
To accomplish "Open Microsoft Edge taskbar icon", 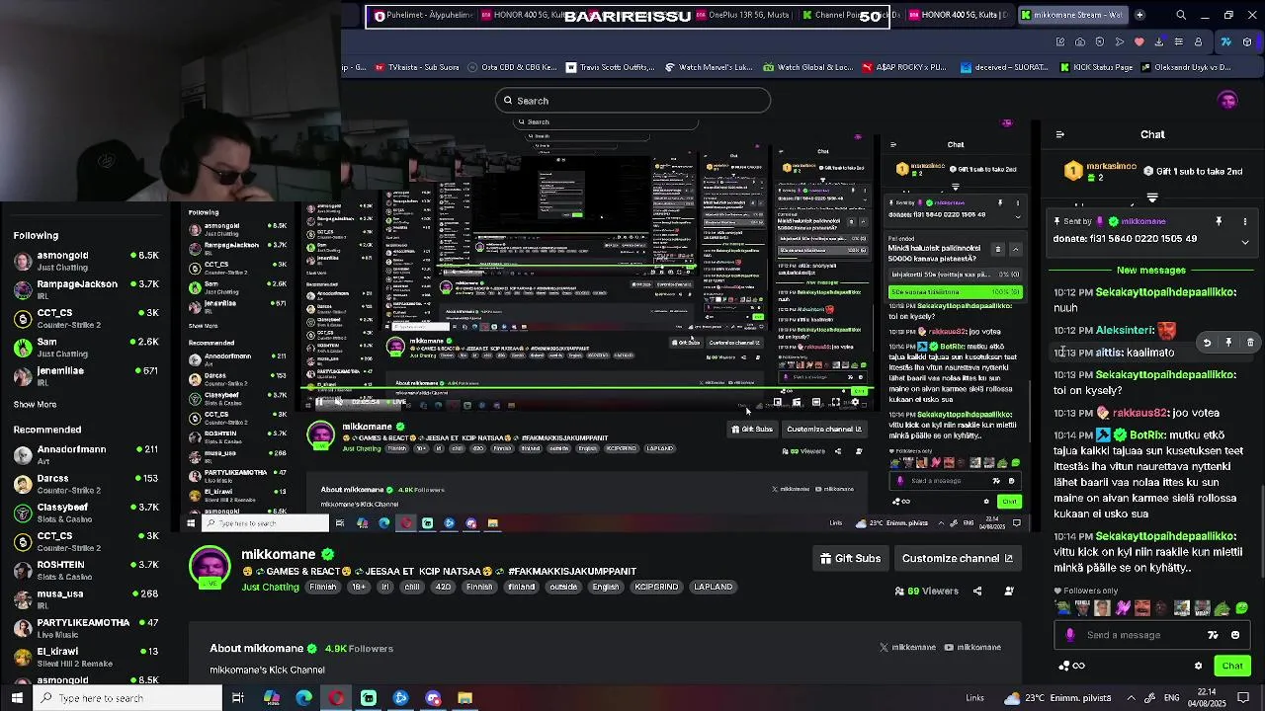I will click(x=303, y=698).
